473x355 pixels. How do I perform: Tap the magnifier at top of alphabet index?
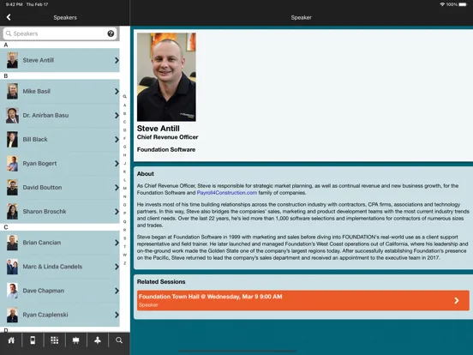pyautogui.click(x=124, y=97)
